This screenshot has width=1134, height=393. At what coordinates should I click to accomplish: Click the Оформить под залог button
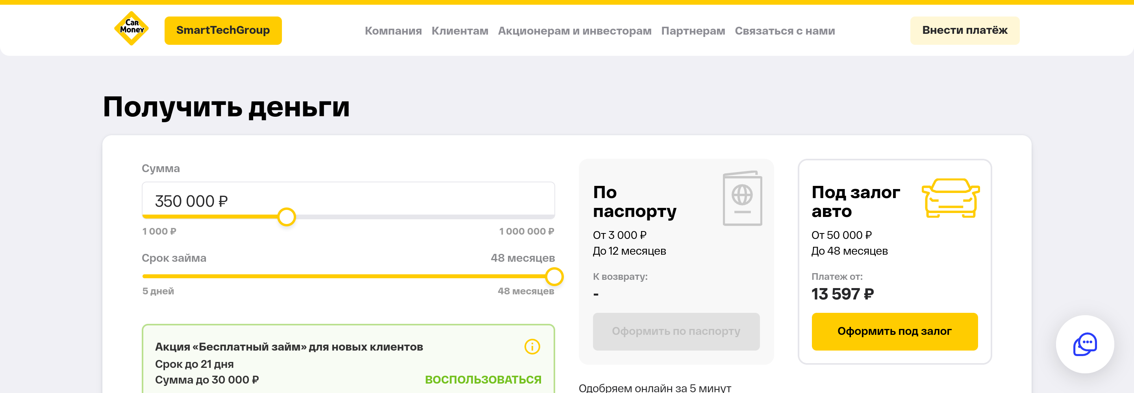pos(895,331)
